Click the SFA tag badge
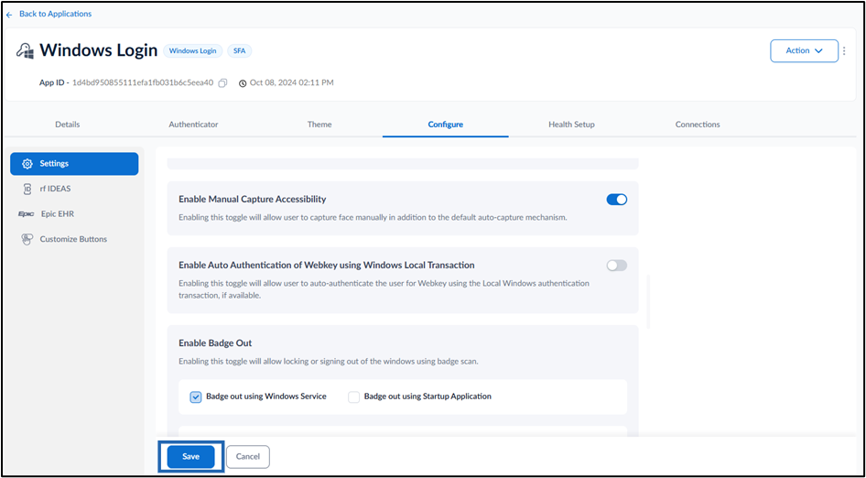This screenshot has width=866, height=478. pos(239,51)
